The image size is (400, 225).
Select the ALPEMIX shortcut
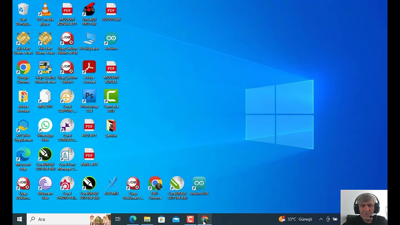[111, 187]
